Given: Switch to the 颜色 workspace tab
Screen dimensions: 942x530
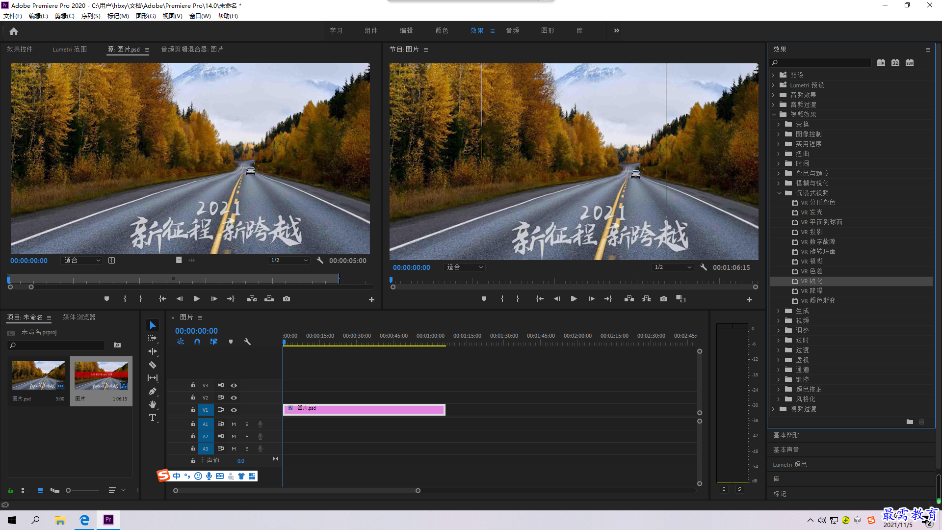Looking at the screenshot, I should click(442, 30).
